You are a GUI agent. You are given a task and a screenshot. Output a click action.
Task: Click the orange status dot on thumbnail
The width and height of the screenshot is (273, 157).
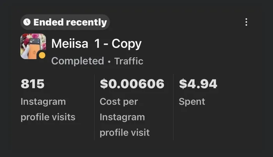(42, 55)
